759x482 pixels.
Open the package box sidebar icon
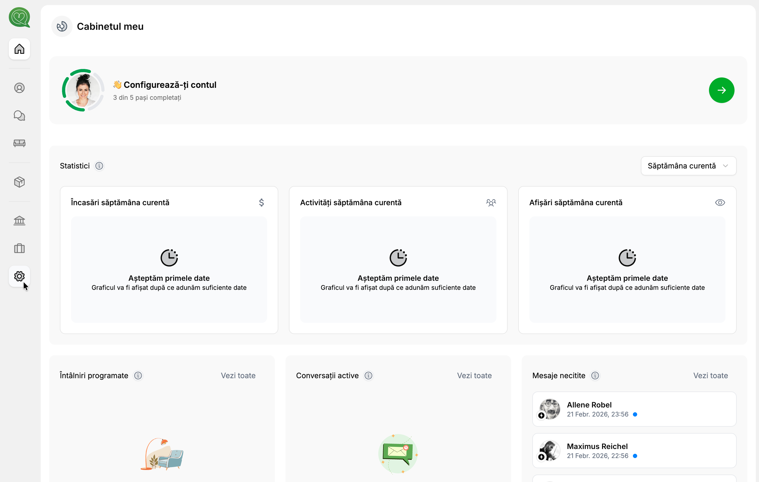[x=19, y=182]
